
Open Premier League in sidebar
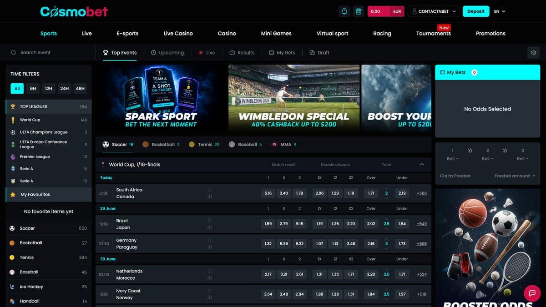click(49, 157)
